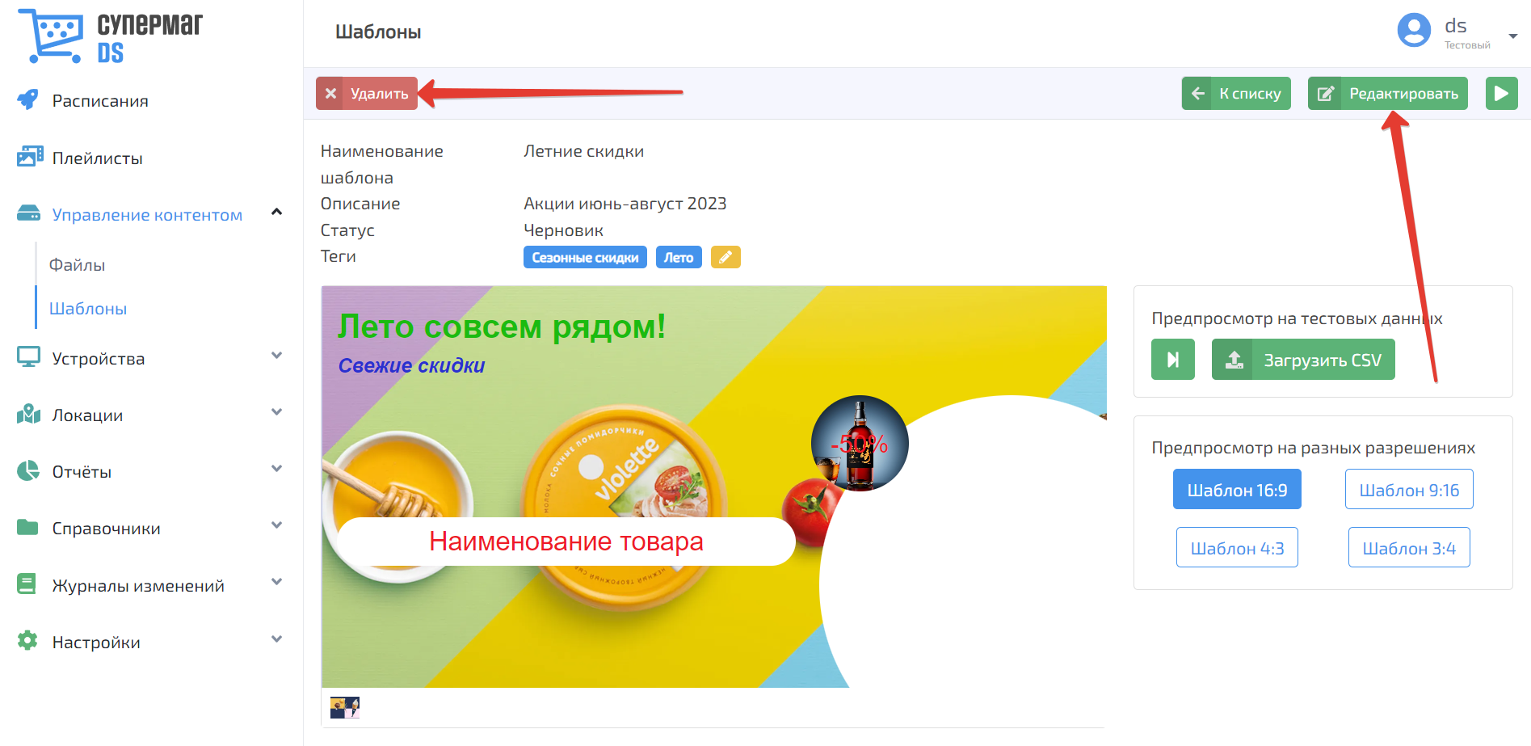Click the Редактировать button
1531x746 pixels.
[x=1388, y=94]
